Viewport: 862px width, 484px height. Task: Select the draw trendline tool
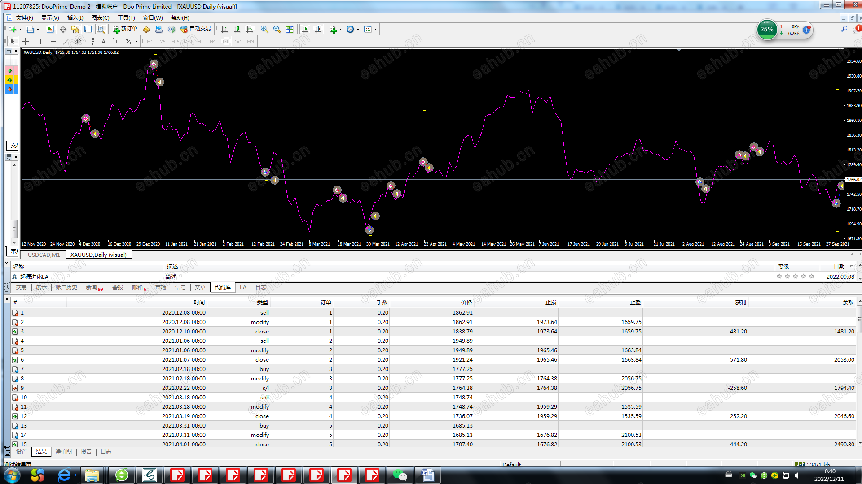tap(66, 41)
